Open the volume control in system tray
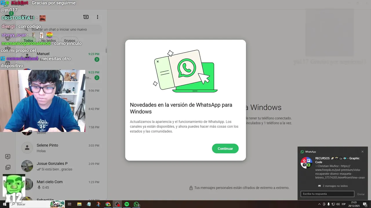 click(x=338, y=204)
